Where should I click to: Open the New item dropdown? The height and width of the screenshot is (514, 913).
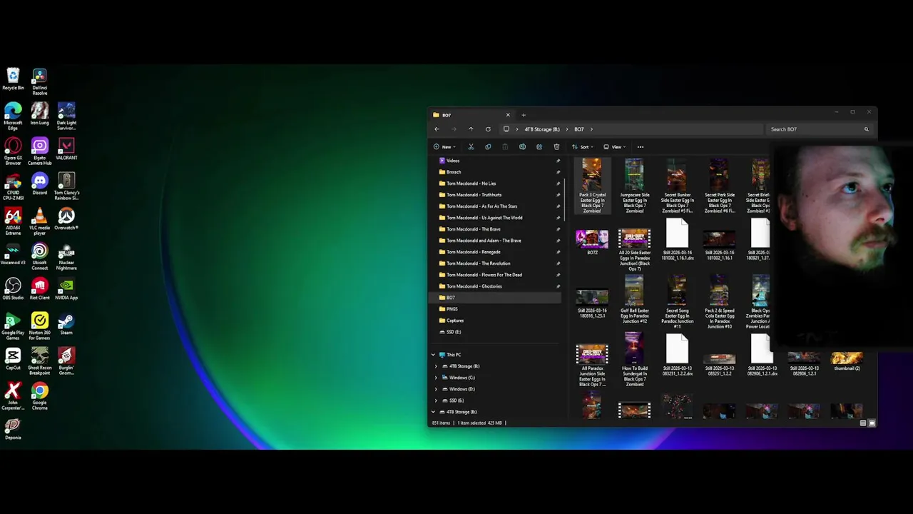[x=444, y=147]
